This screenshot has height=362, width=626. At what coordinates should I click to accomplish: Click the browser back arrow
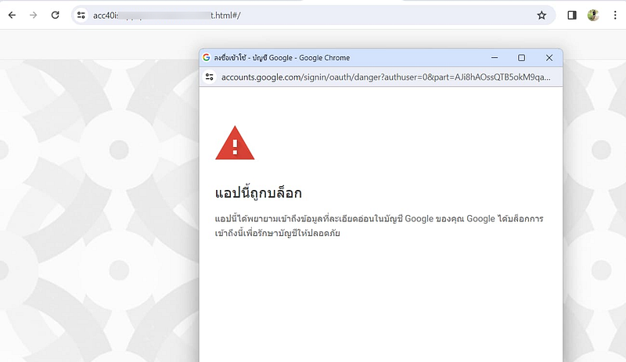12,15
